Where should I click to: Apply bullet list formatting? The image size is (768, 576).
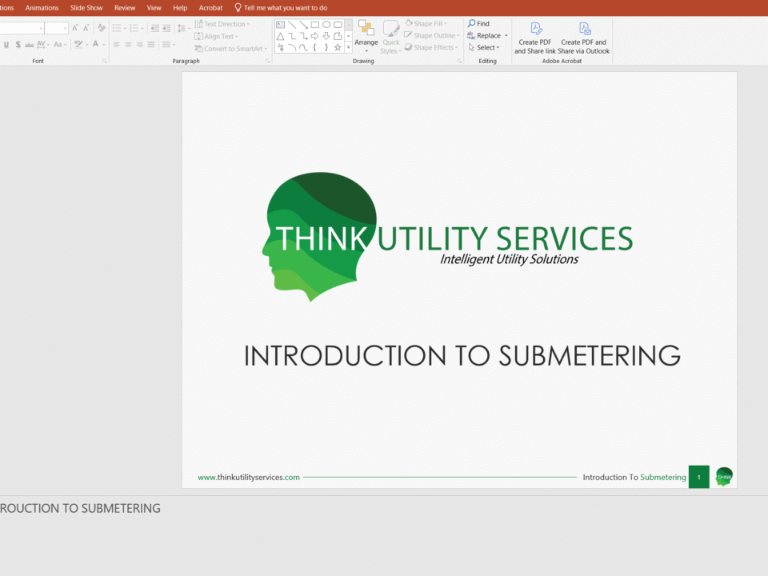(x=118, y=28)
